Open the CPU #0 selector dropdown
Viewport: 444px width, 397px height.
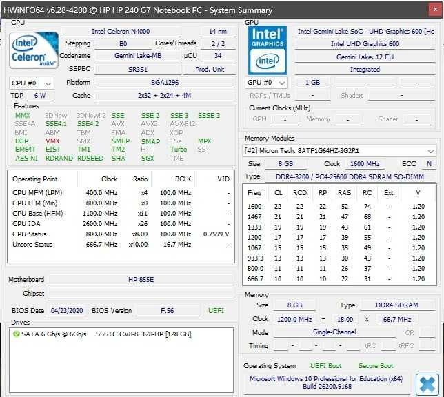[x=31, y=83]
